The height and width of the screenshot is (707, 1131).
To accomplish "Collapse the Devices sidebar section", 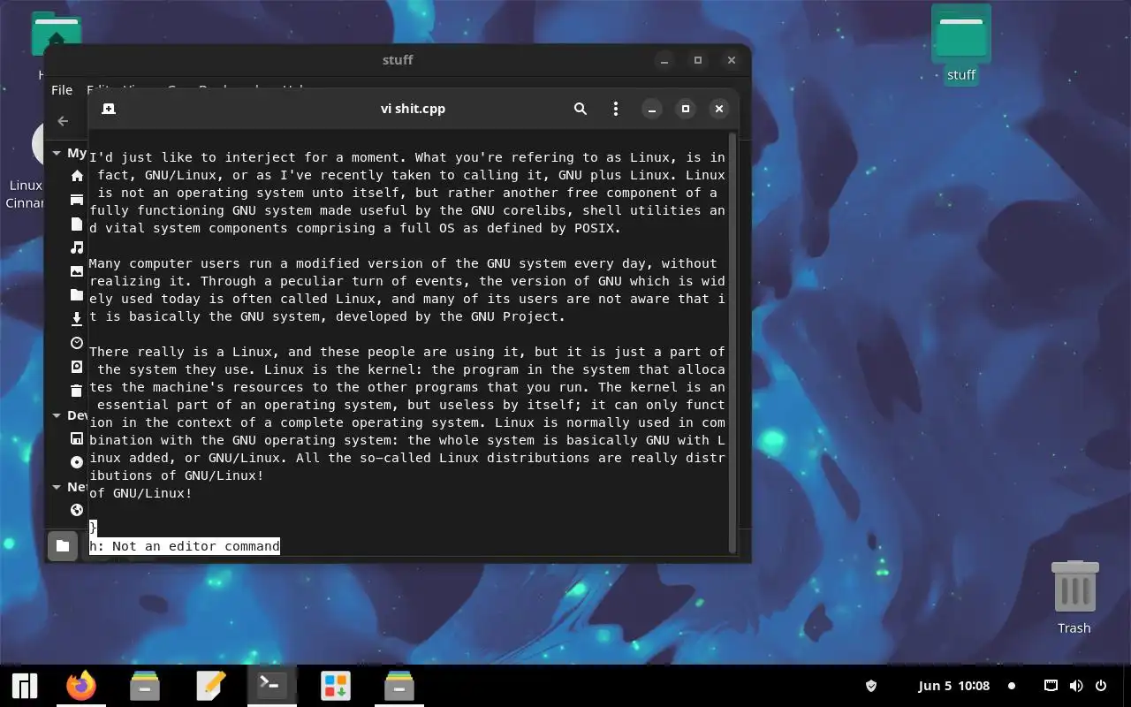I will tap(57, 415).
